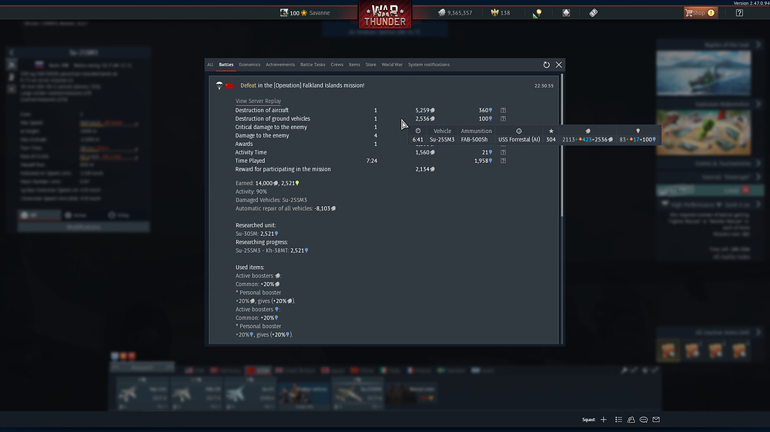
Task: Open the contacts friends icon
Action: [x=631, y=420]
